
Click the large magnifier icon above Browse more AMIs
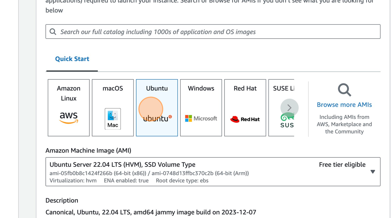(344, 90)
